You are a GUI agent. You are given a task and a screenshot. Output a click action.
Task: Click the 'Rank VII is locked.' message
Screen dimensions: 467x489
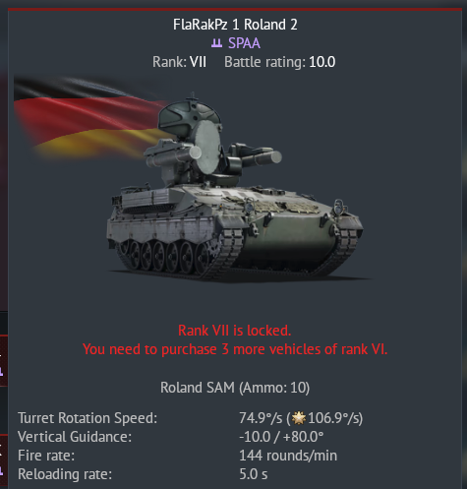235,331
